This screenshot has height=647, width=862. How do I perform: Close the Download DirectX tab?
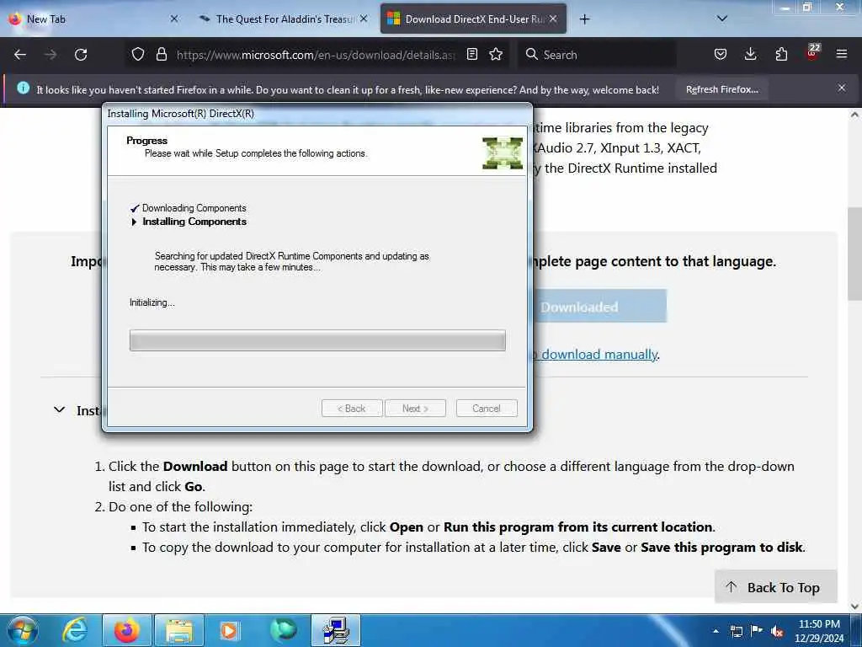[554, 19]
